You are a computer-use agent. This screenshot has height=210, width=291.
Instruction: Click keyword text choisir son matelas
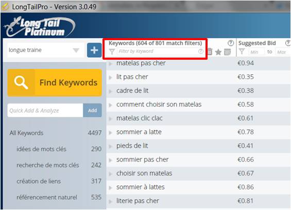[144, 173]
